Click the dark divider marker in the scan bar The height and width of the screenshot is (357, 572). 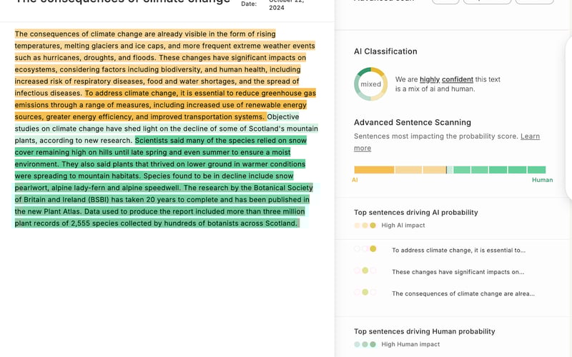447,170
